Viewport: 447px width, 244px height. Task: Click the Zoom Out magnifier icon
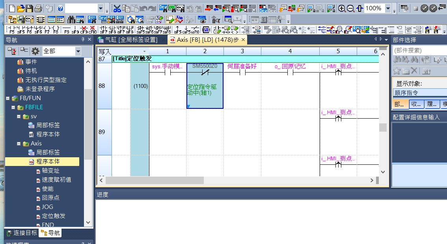(350, 8)
